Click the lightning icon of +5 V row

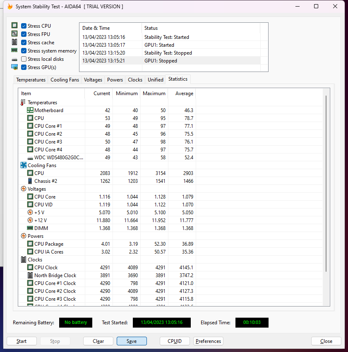[30, 212]
